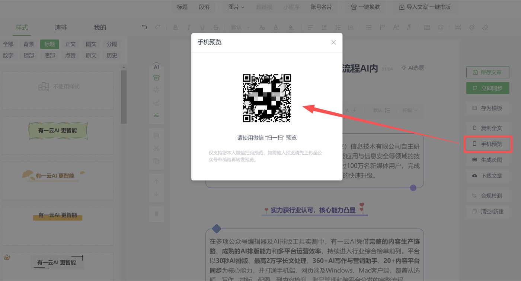Click 保存文章 button

(488, 72)
